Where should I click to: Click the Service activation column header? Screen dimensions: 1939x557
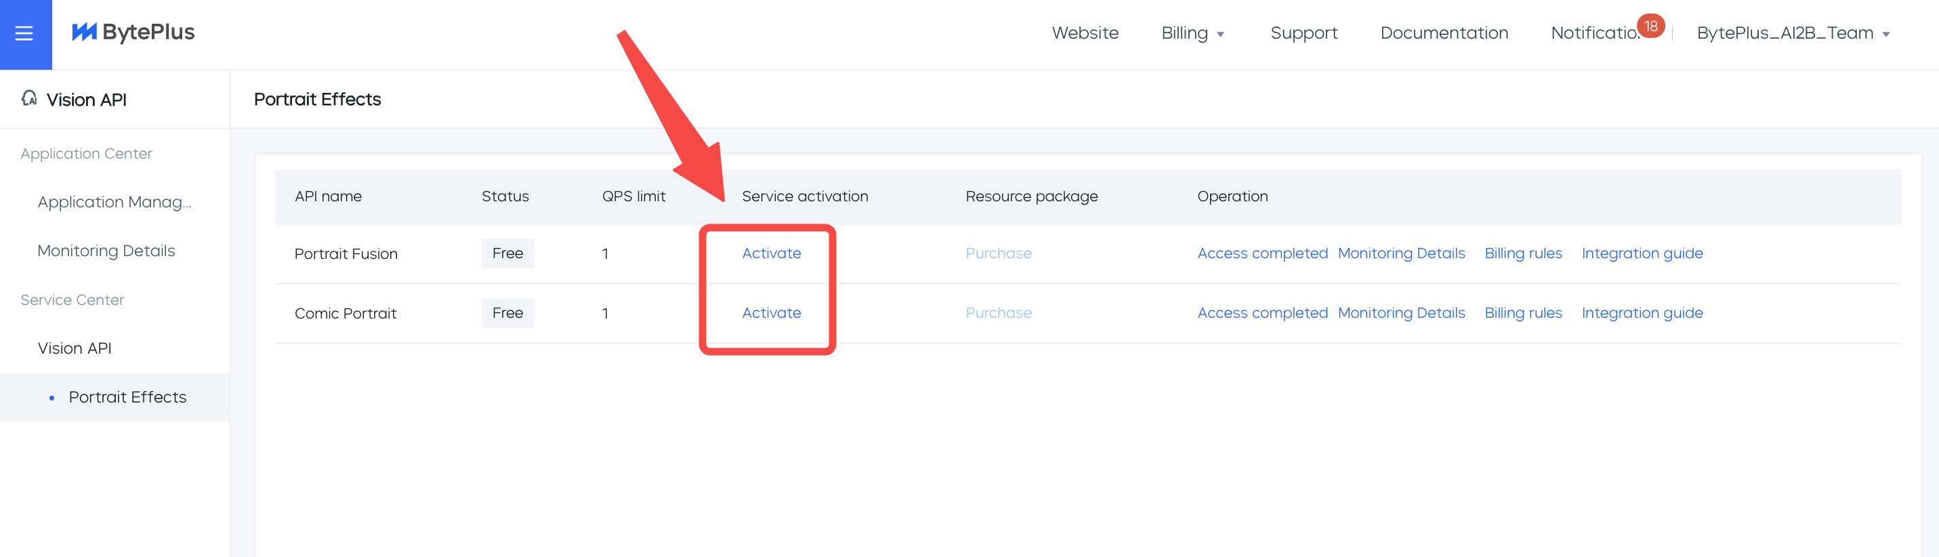coord(805,196)
